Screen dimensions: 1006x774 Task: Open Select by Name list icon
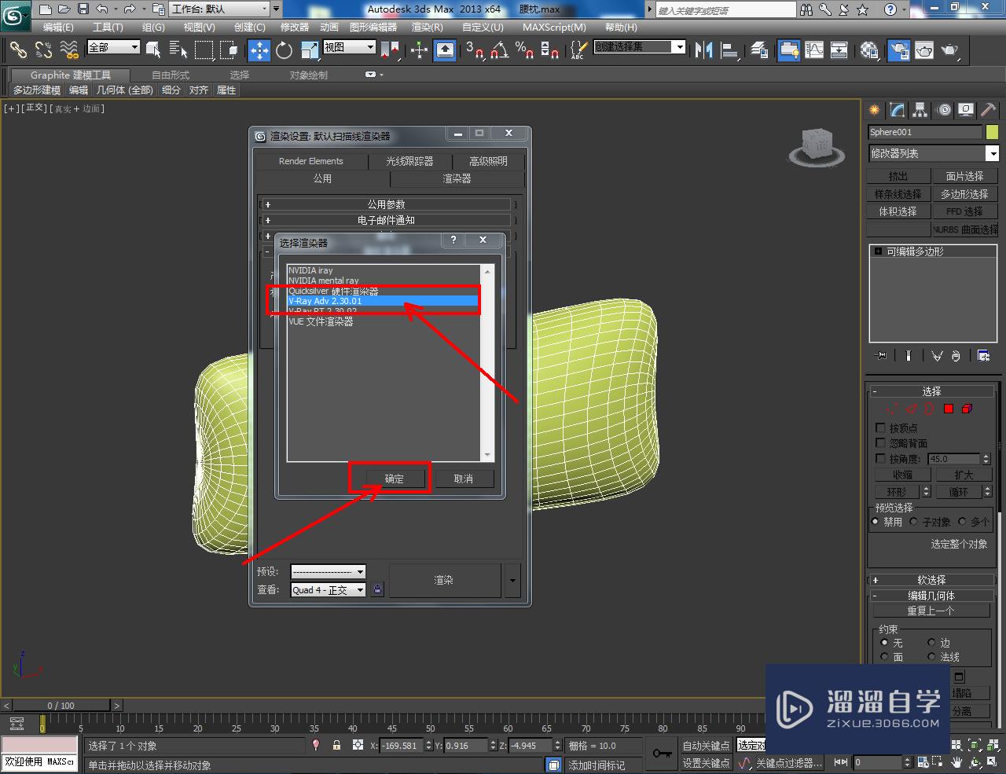click(178, 51)
